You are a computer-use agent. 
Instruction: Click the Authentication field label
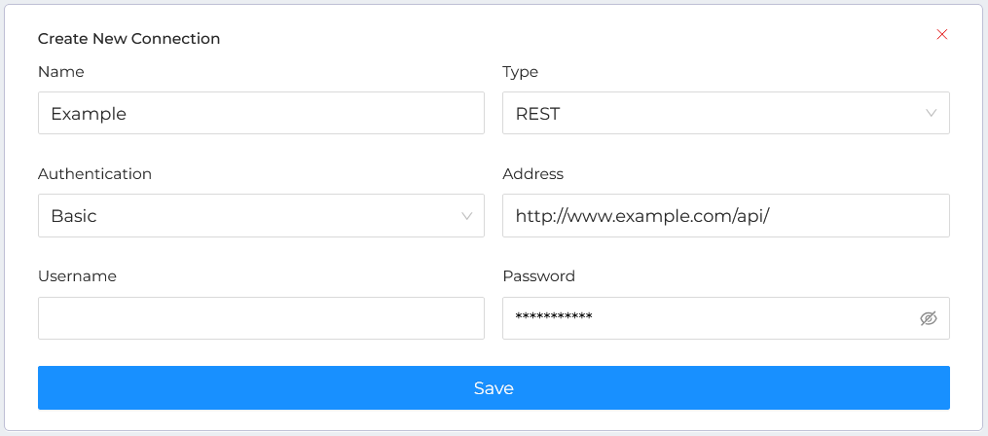[94, 174]
